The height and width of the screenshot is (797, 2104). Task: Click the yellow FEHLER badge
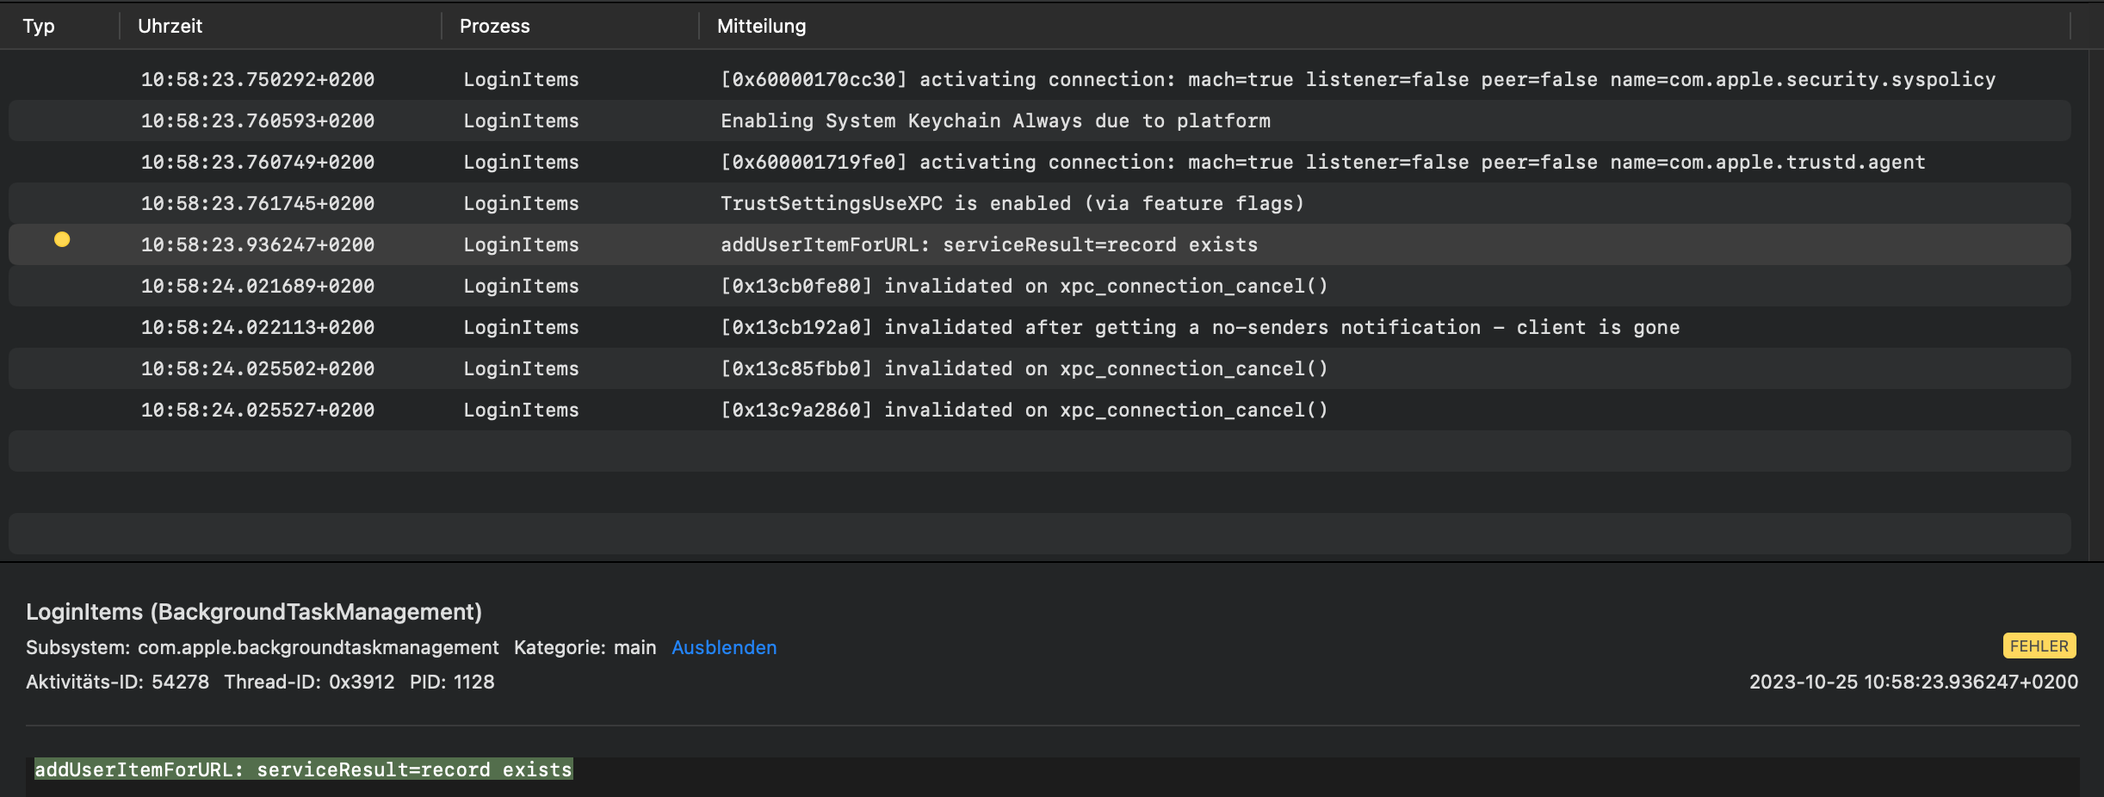[2039, 646]
